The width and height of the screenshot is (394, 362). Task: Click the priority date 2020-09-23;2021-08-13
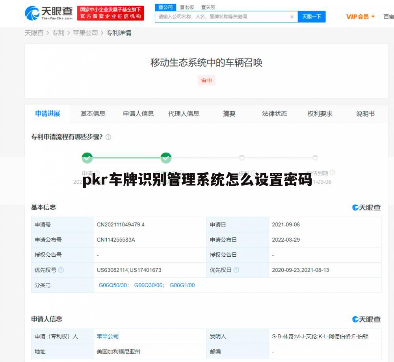coord(300,270)
